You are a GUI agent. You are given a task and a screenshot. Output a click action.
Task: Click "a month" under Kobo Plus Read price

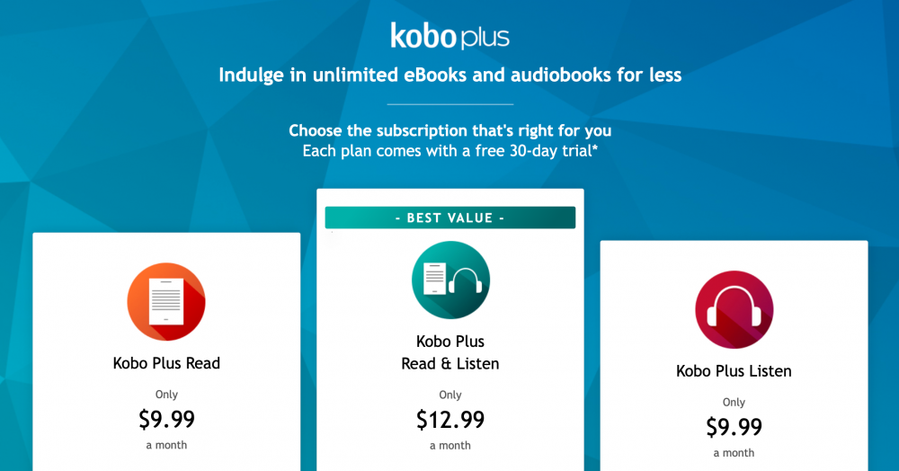166,445
